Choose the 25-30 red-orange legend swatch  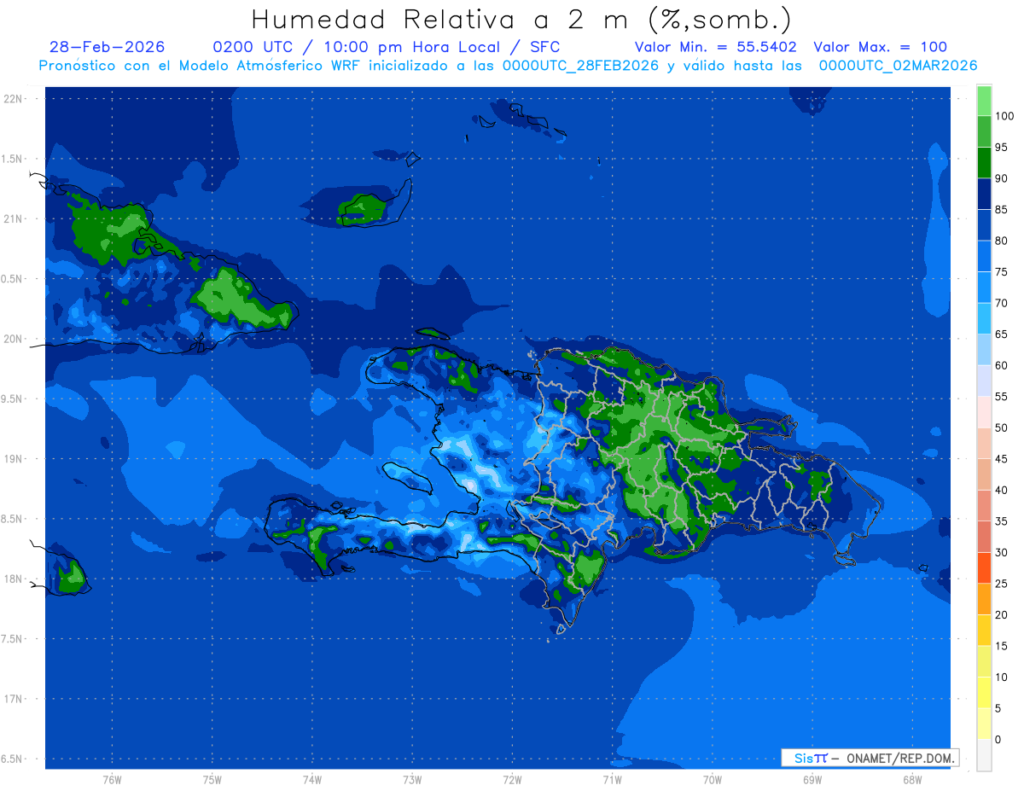click(984, 568)
